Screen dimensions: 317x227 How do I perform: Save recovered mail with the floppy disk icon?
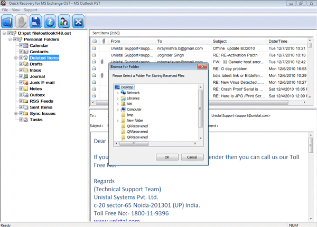(36, 21)
